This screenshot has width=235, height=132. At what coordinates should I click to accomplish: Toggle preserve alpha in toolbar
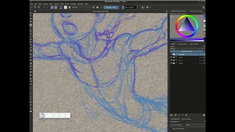click(x=97, y=7)
